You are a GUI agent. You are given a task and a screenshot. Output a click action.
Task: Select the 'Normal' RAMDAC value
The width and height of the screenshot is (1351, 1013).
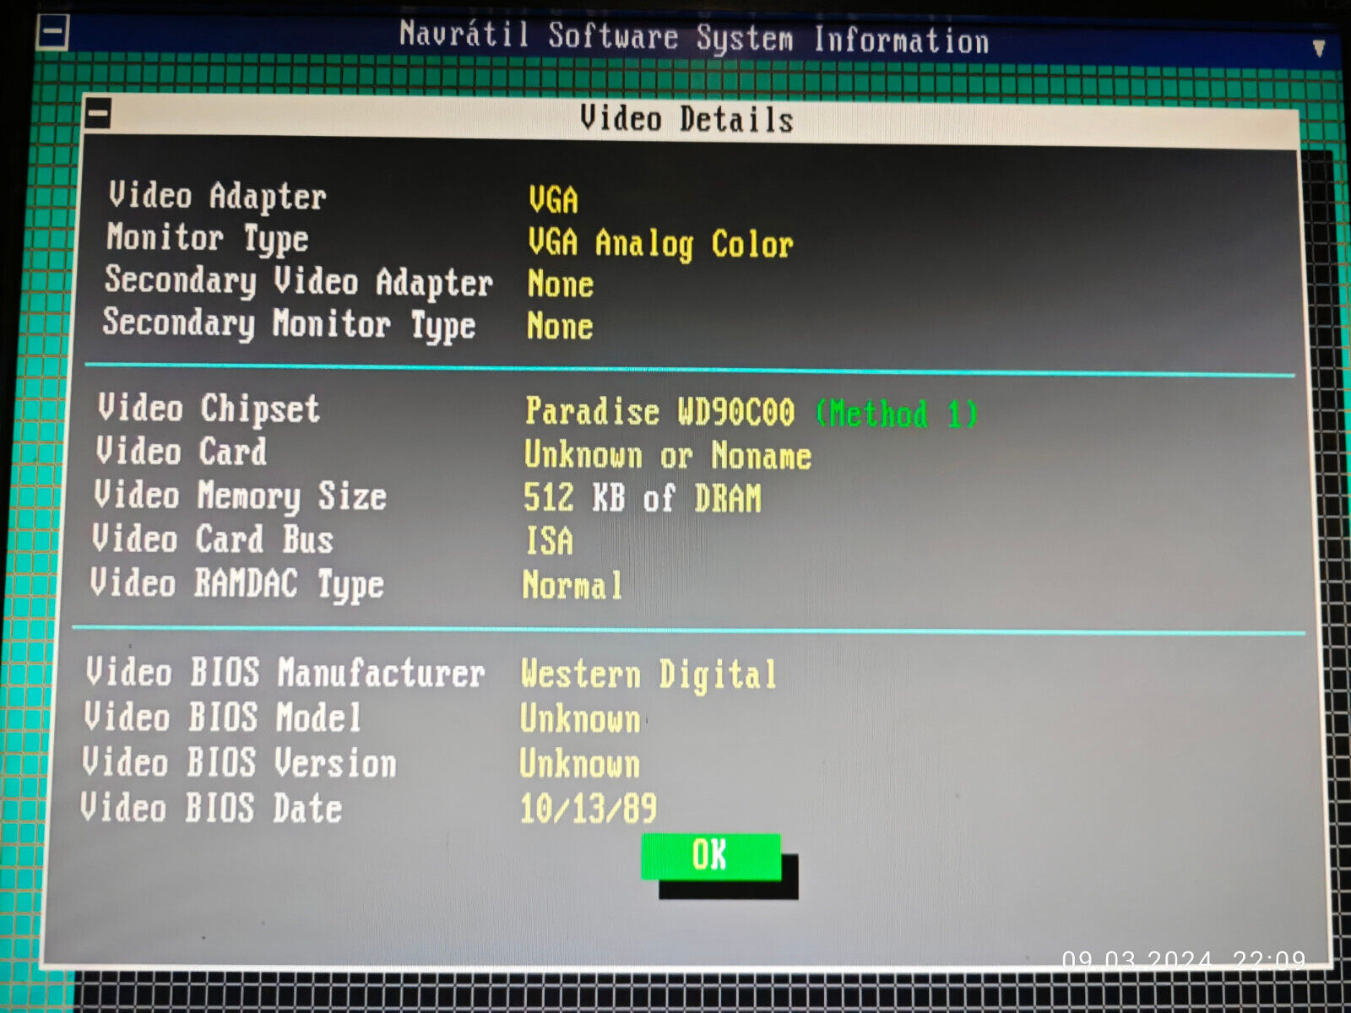[572, 585]
